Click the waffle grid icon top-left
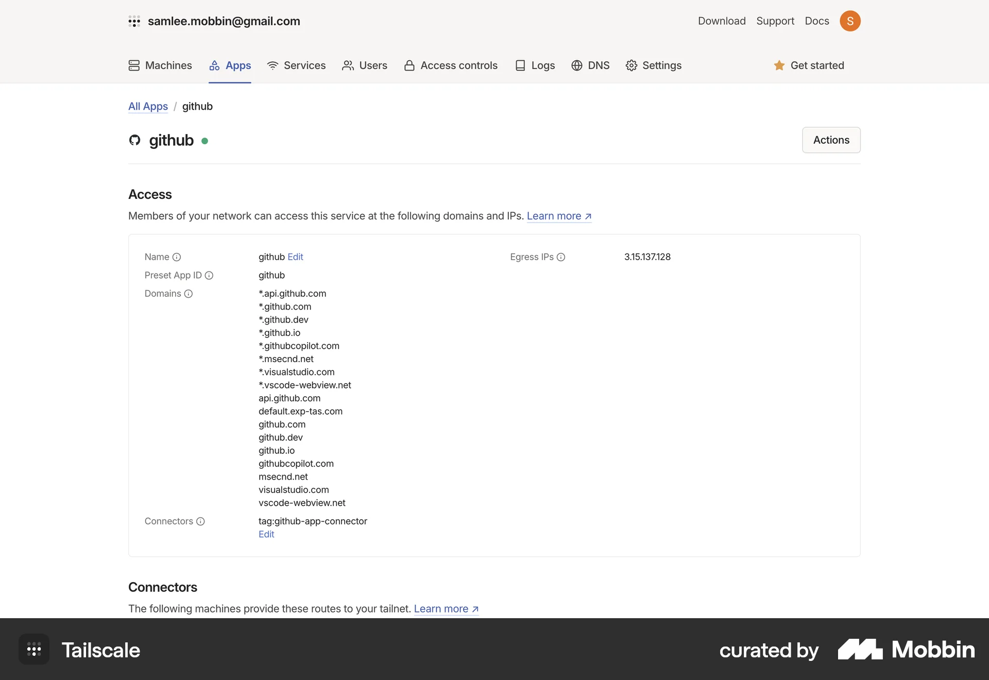Viewport: 989px width, 680px height. (134, 21)
